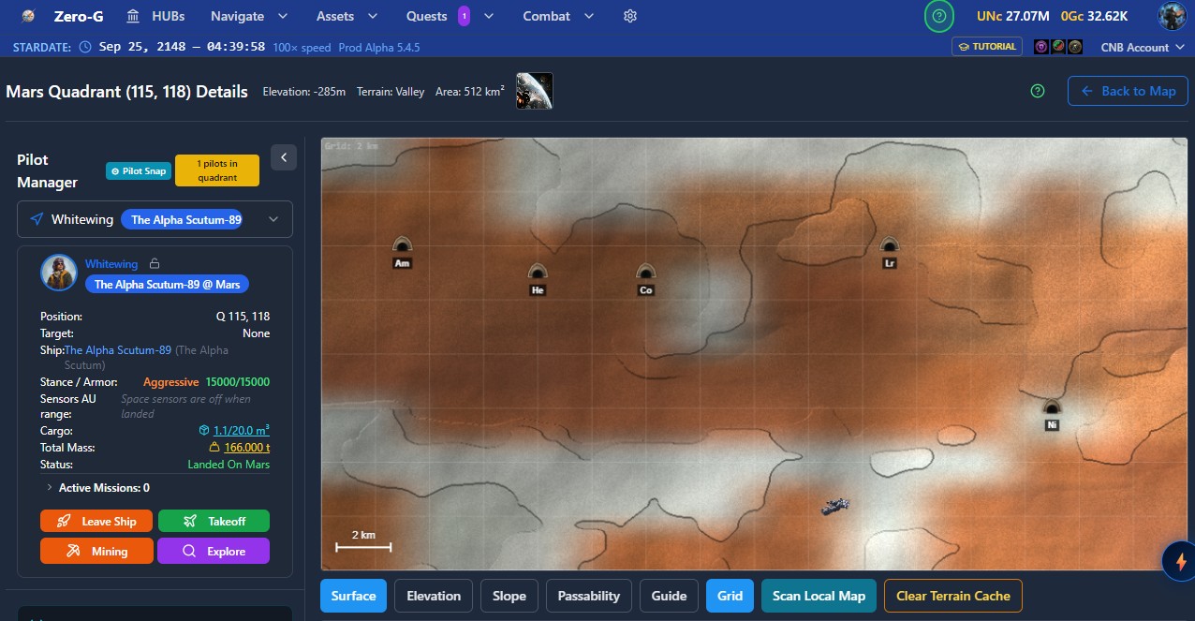
Task: Toggle the Passability map layer
Action: [x=589, y=596]
